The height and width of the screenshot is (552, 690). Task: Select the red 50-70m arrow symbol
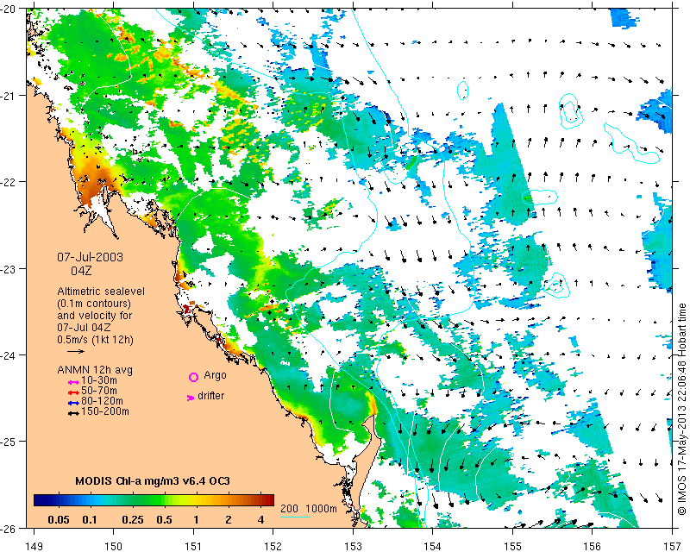pyautogui.click(x=73, y=392)
